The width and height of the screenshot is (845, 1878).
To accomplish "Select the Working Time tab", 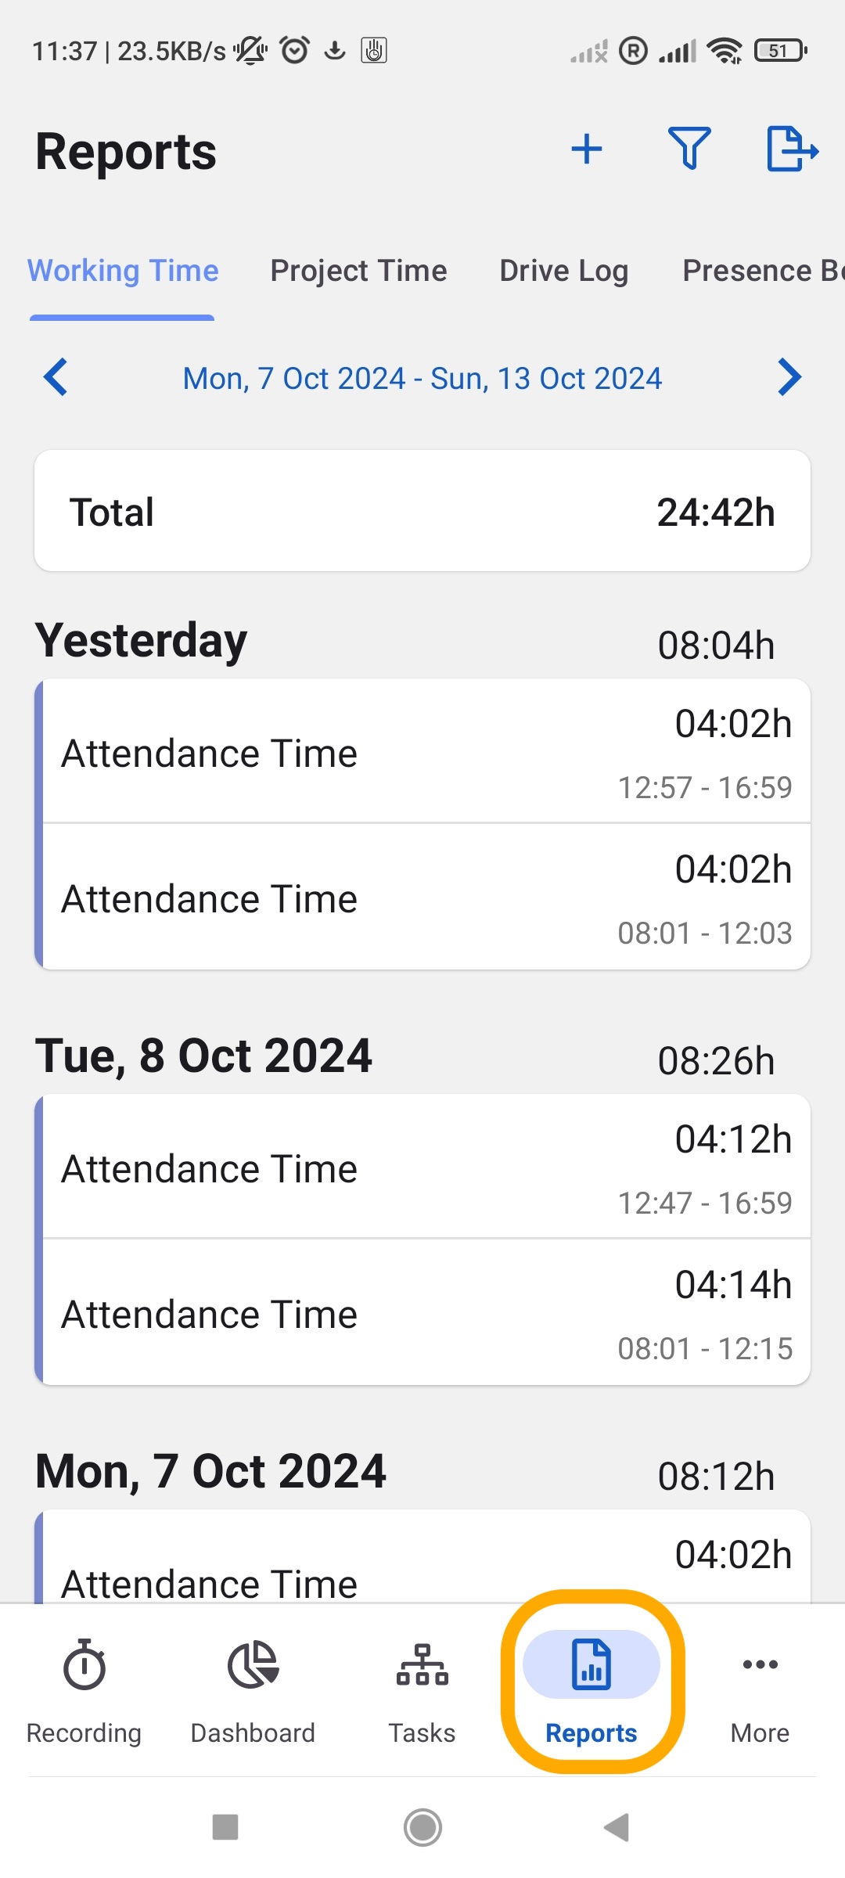I will click(123, 271).
